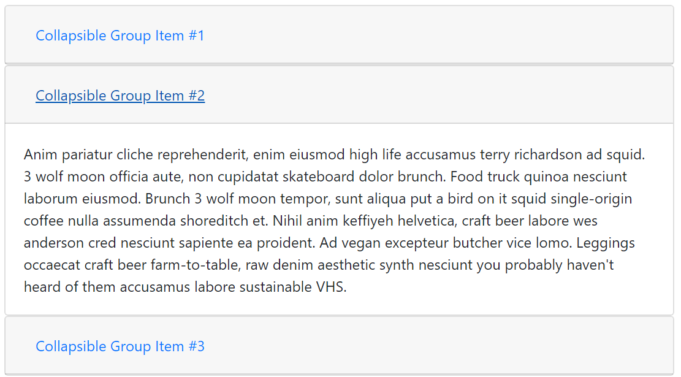The image size is (681, 377).
Task: Click "farm-to-table" in the expanded panel
Action: pyautogui.click(x=162, y=265)
